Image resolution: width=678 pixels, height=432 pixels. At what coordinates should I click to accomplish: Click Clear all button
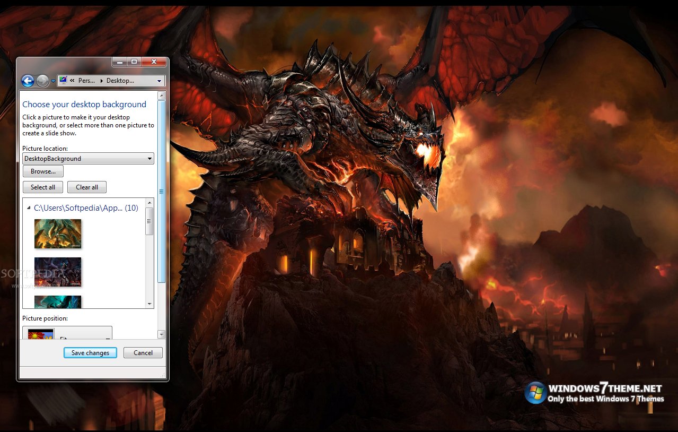(x=87, y=187)
